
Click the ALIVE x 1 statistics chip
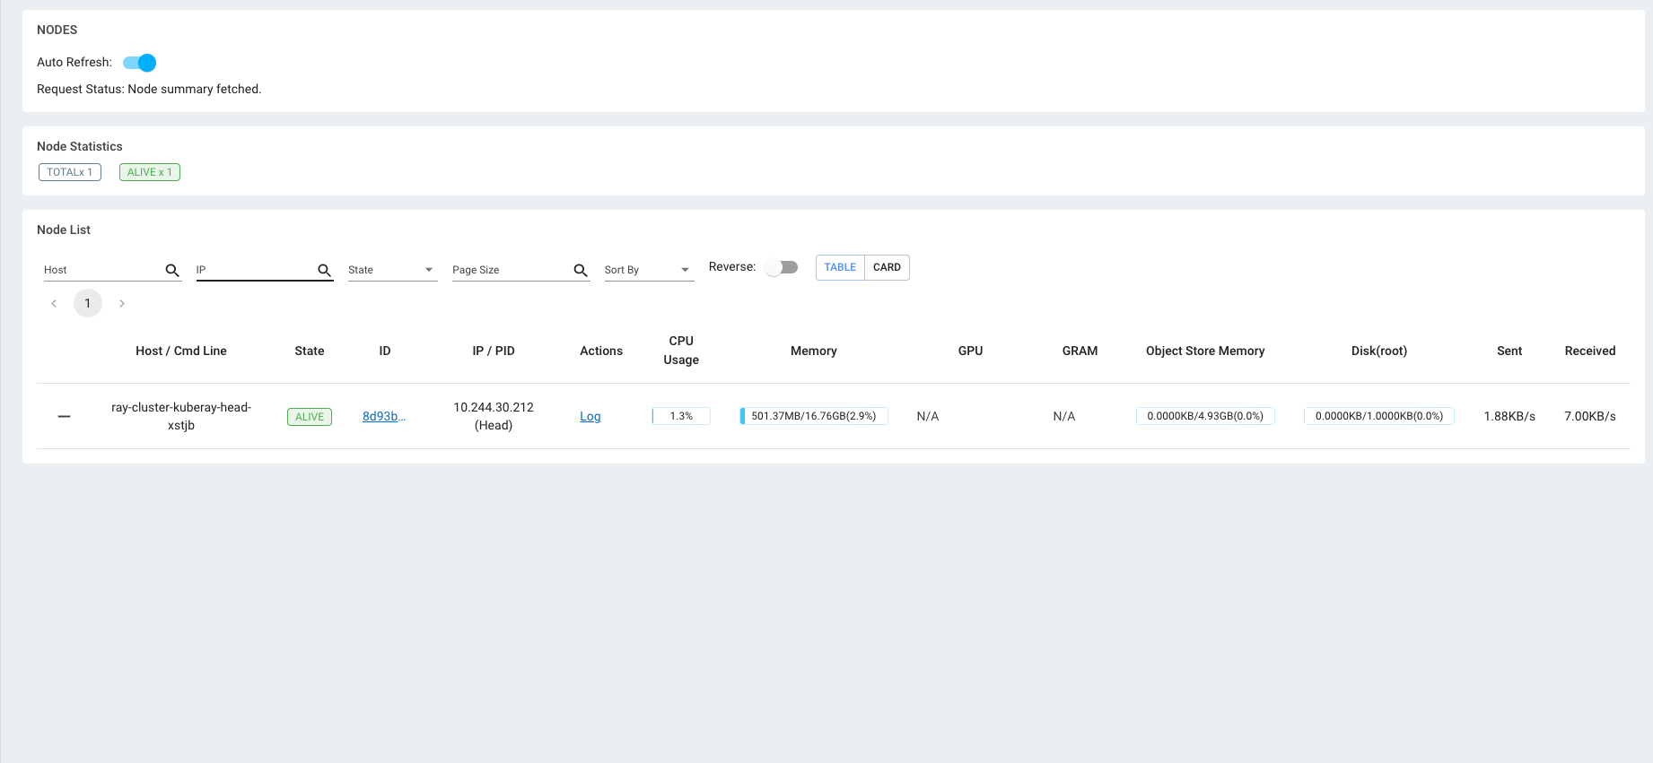tap(150, 172)
